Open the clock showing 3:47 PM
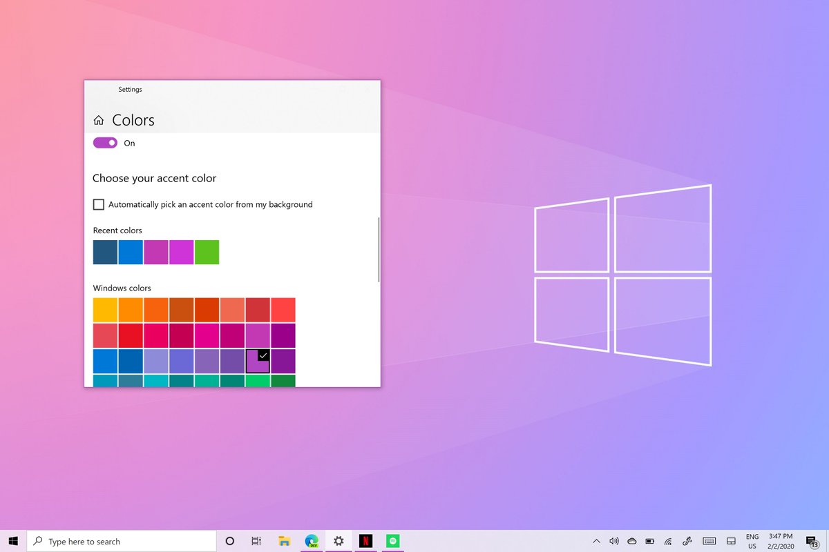The width and height of the screenshot is (829, 552). point(779,541)
